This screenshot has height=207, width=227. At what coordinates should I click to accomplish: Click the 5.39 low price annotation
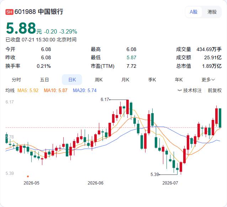(155, 174)
